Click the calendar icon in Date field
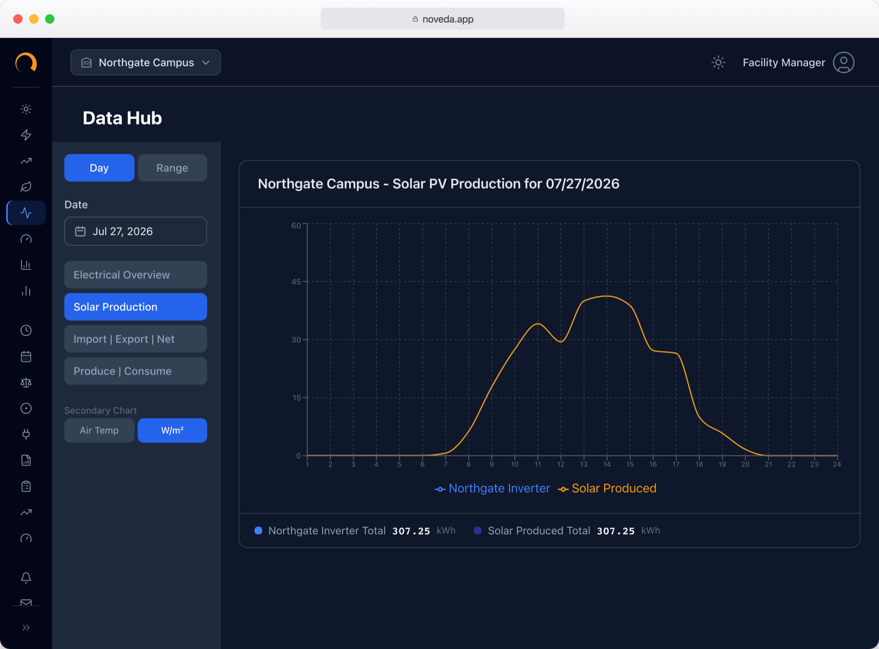Screen dimensions: 879x649 click(80, 231)
